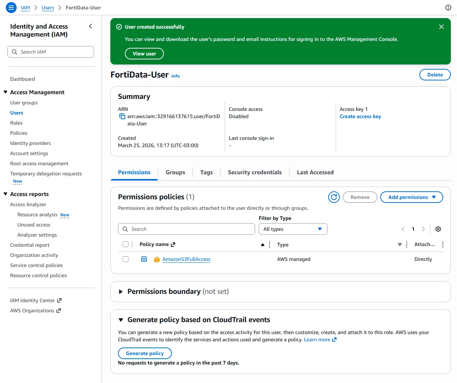Open the hamburger navigation menu
The width and height of the screenshot is (457, 383).
coord(11,8)
